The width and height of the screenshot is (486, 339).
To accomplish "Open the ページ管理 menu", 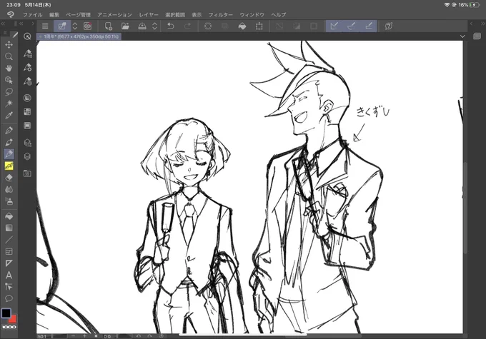I will 78,14.
